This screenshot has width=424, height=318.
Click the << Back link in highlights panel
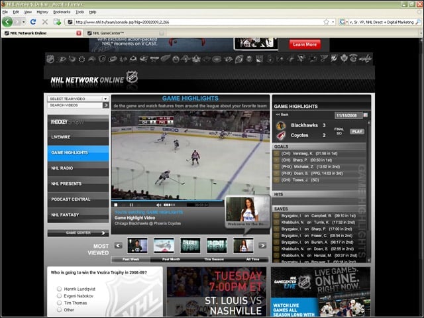[282, 115]
